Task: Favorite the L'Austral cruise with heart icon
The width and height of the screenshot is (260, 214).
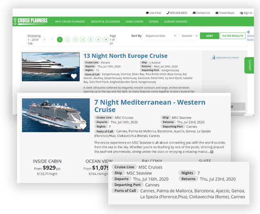Action: [74, 76]
